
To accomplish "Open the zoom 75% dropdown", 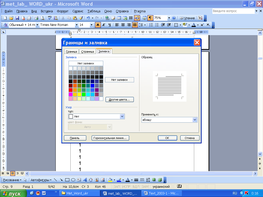I will 169,18.
